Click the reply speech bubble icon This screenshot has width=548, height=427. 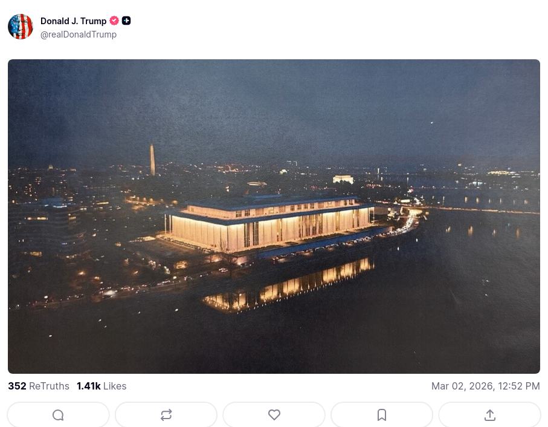(58, 415)
